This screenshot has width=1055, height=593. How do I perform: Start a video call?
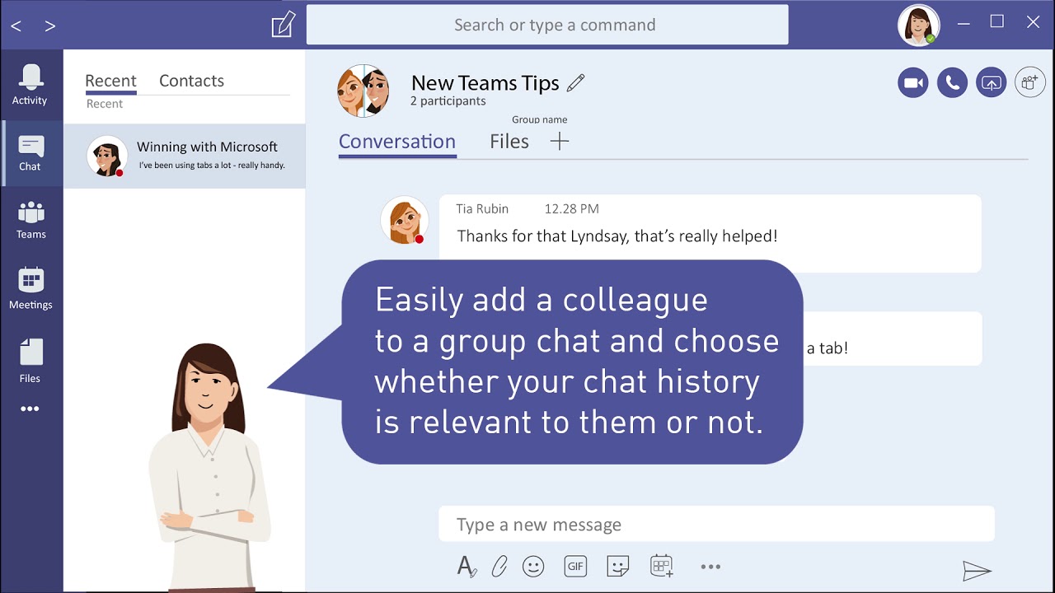pos(912,83)
